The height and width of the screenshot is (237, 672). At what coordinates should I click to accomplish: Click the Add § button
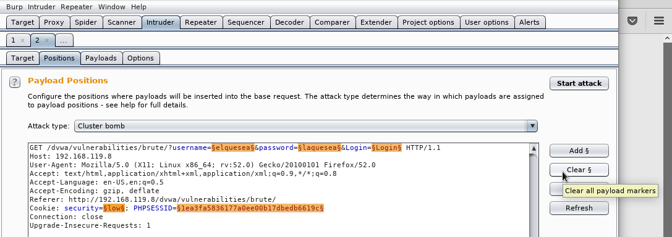point(579,151)
